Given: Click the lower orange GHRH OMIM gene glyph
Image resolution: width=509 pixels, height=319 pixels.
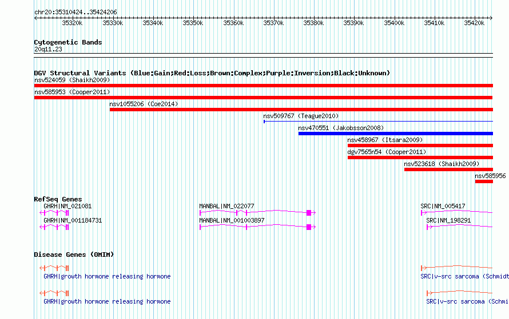Looking at the screenshot, I should (x=54, y=293).
